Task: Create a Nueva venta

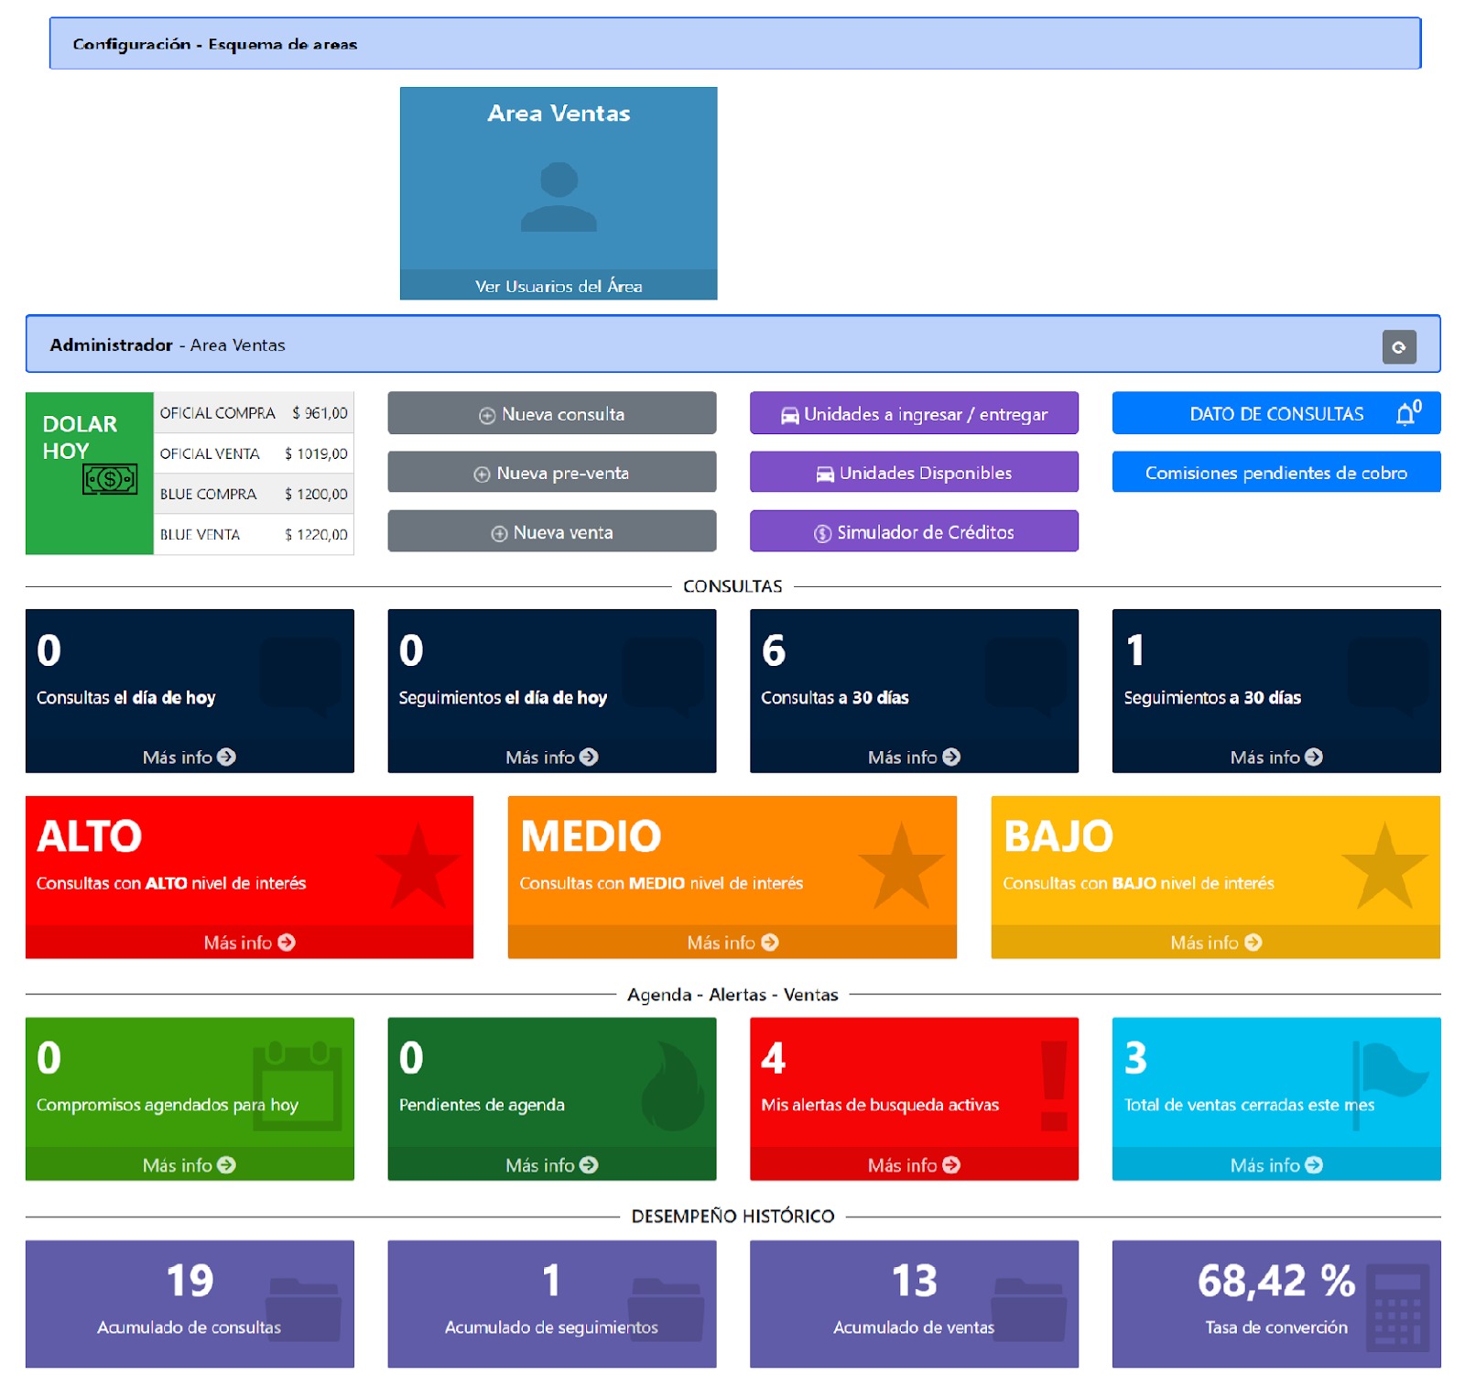Action: [x=552, y=531]
